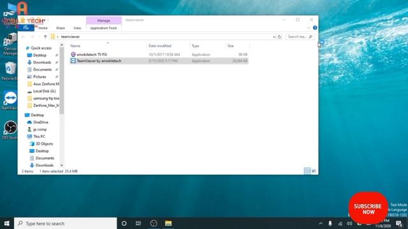Click Type here to search box

point(65,223)
